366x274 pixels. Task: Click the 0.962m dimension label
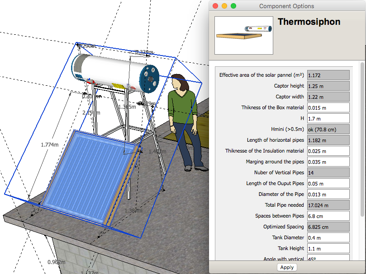(x=57, y=262)
